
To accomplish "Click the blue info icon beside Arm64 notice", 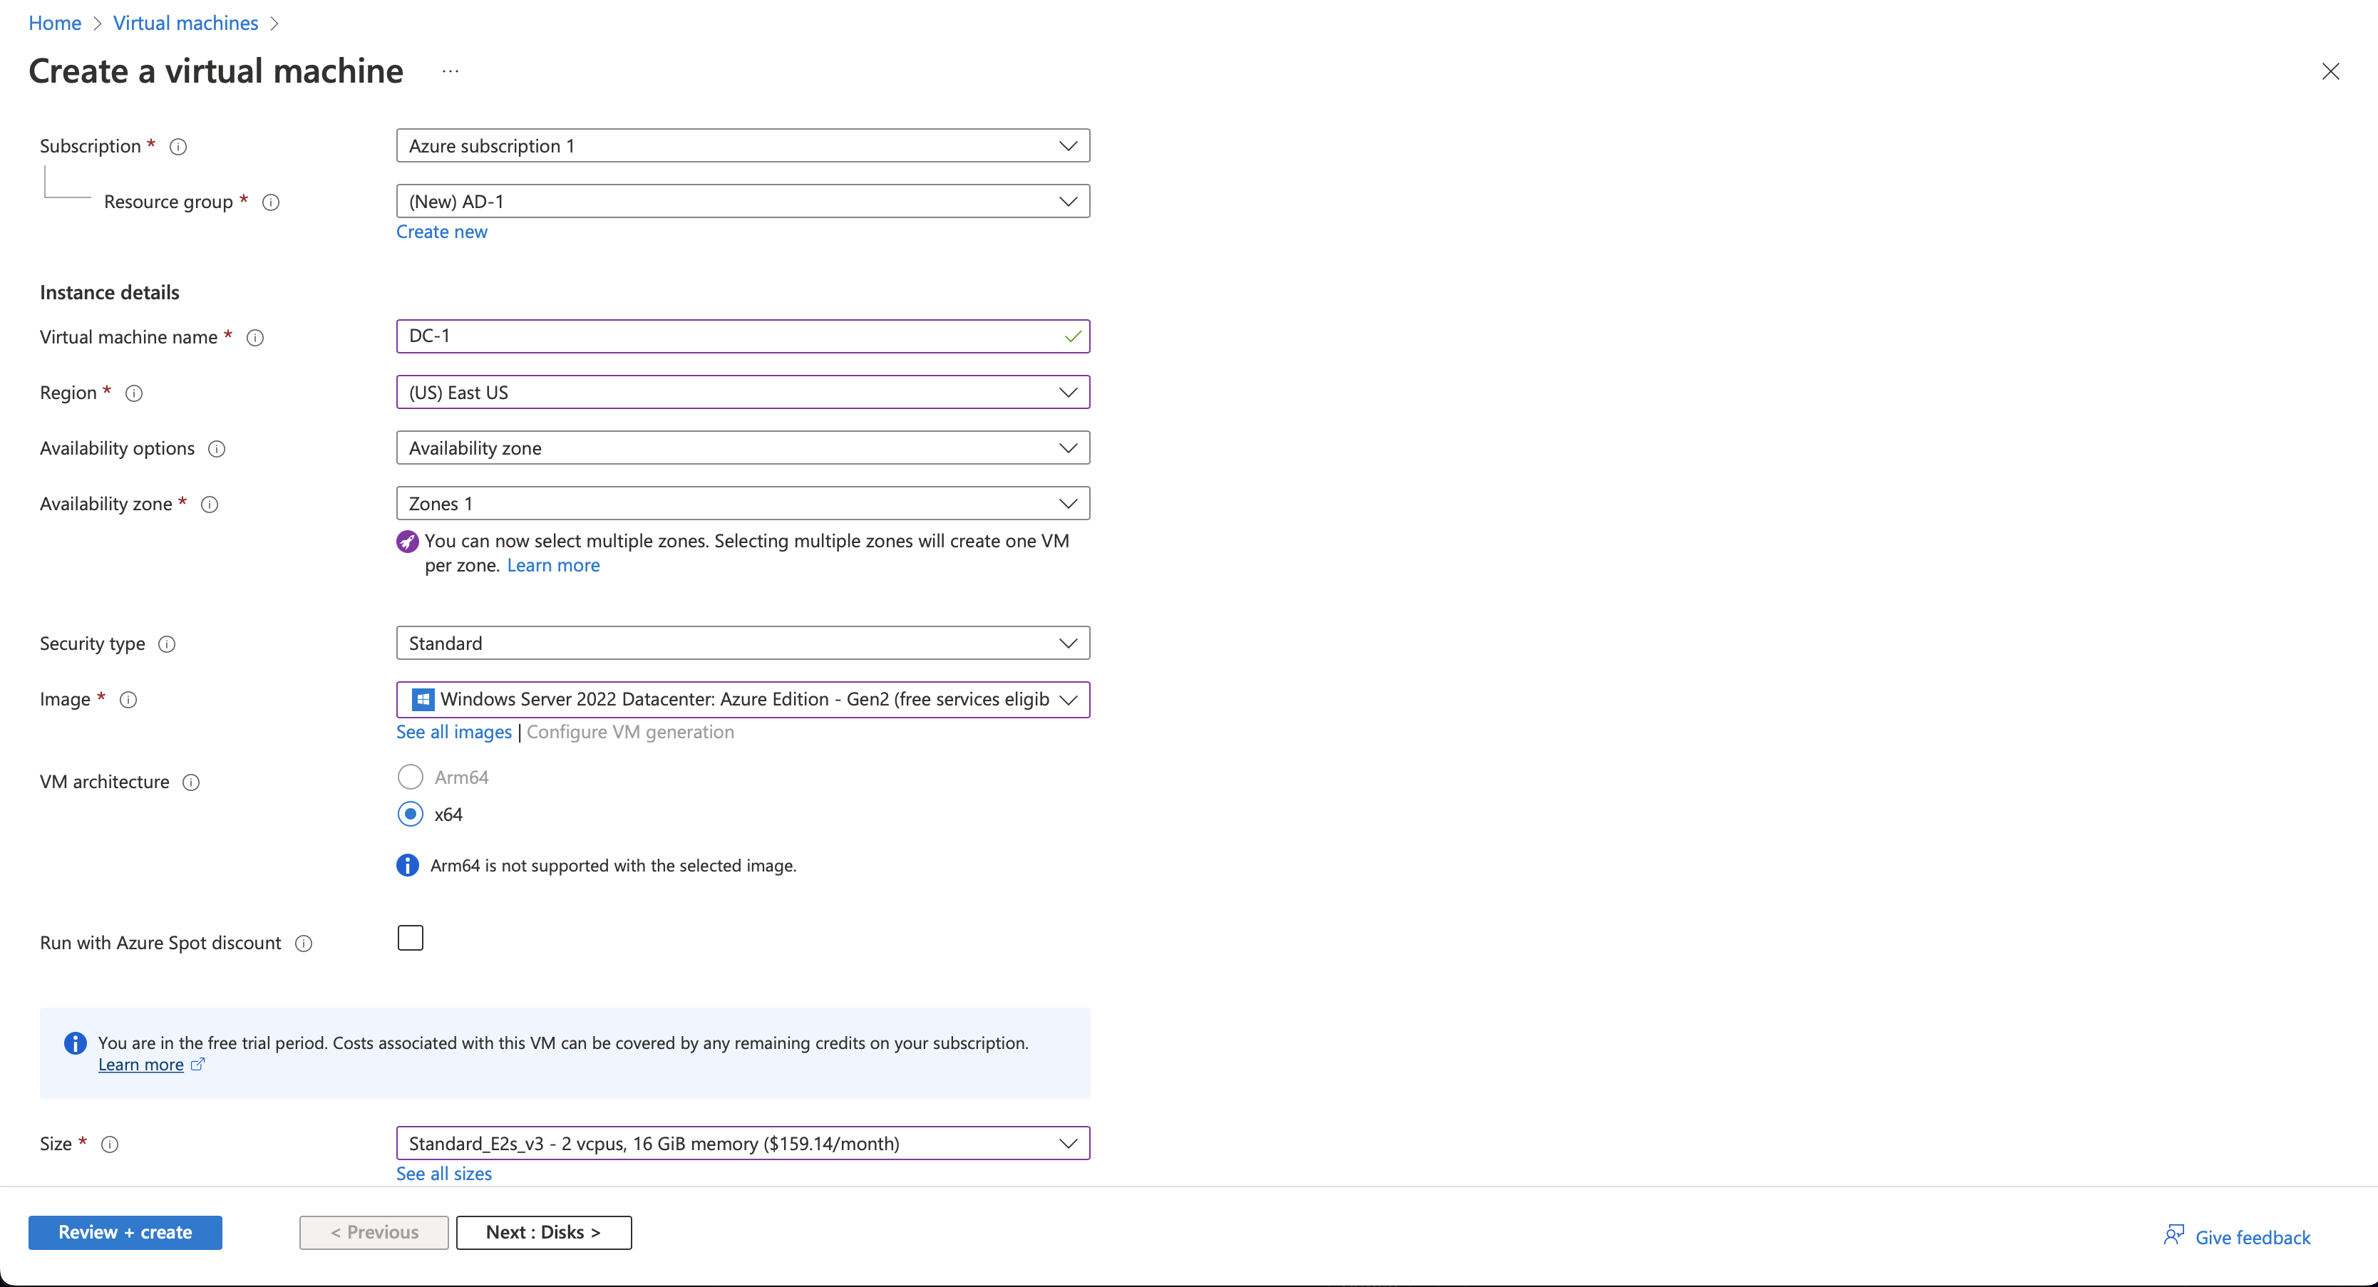I will pyautogui.click(x=407, y=865).
